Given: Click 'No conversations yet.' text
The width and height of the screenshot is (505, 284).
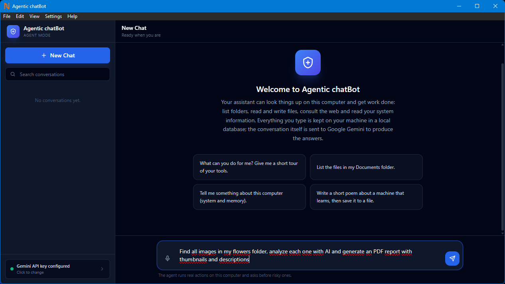Looking at the screenshot, I should [x=57, y=100].
